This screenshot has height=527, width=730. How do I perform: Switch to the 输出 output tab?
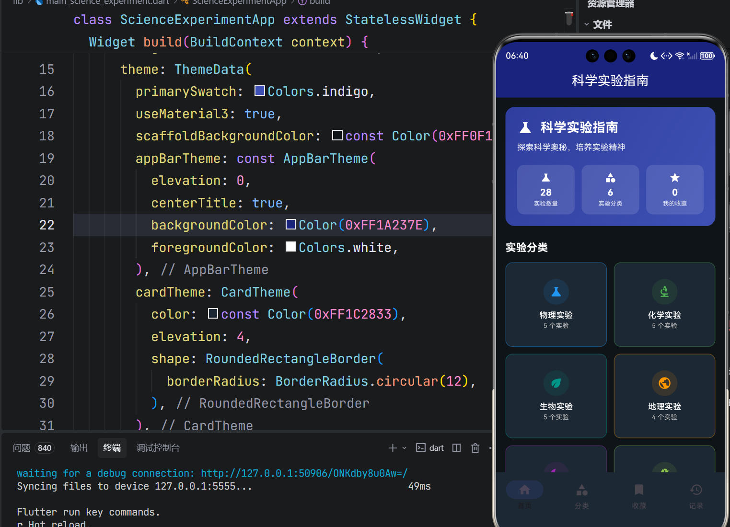pos(79,448)
